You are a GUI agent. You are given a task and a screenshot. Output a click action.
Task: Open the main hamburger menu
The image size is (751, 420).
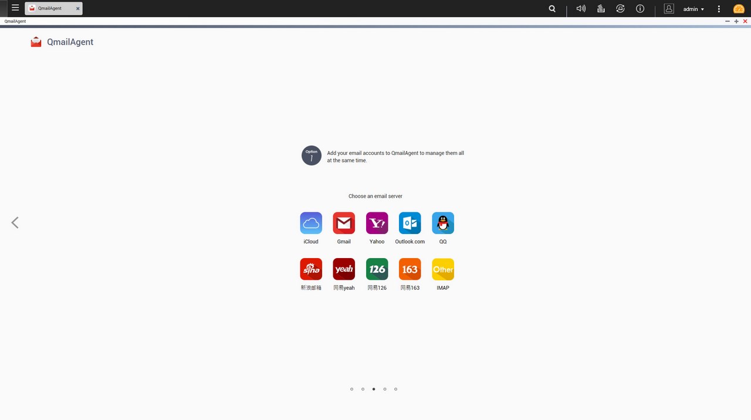(x=15, y=8)
